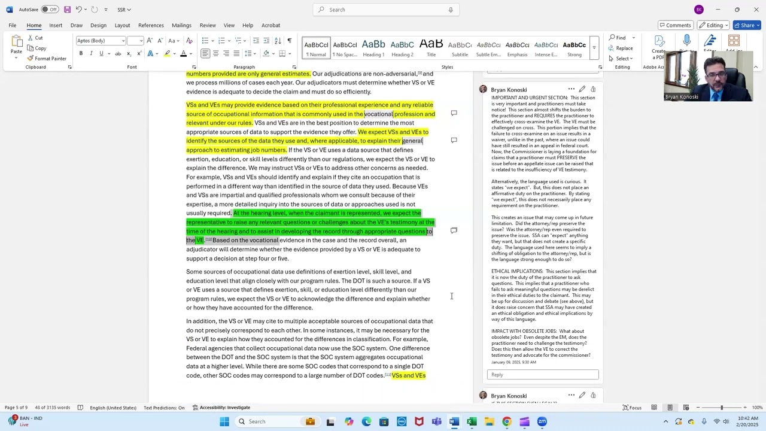The width and height of the screenshot is (766, 431).
Task: Open the Review tab
Action: click(x=208, y=25)
